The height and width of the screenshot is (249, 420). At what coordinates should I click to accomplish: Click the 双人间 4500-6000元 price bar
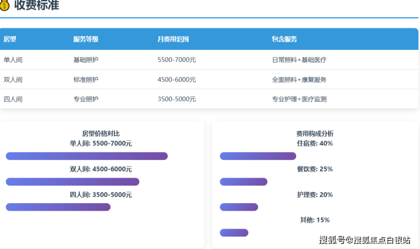(73, 182)
